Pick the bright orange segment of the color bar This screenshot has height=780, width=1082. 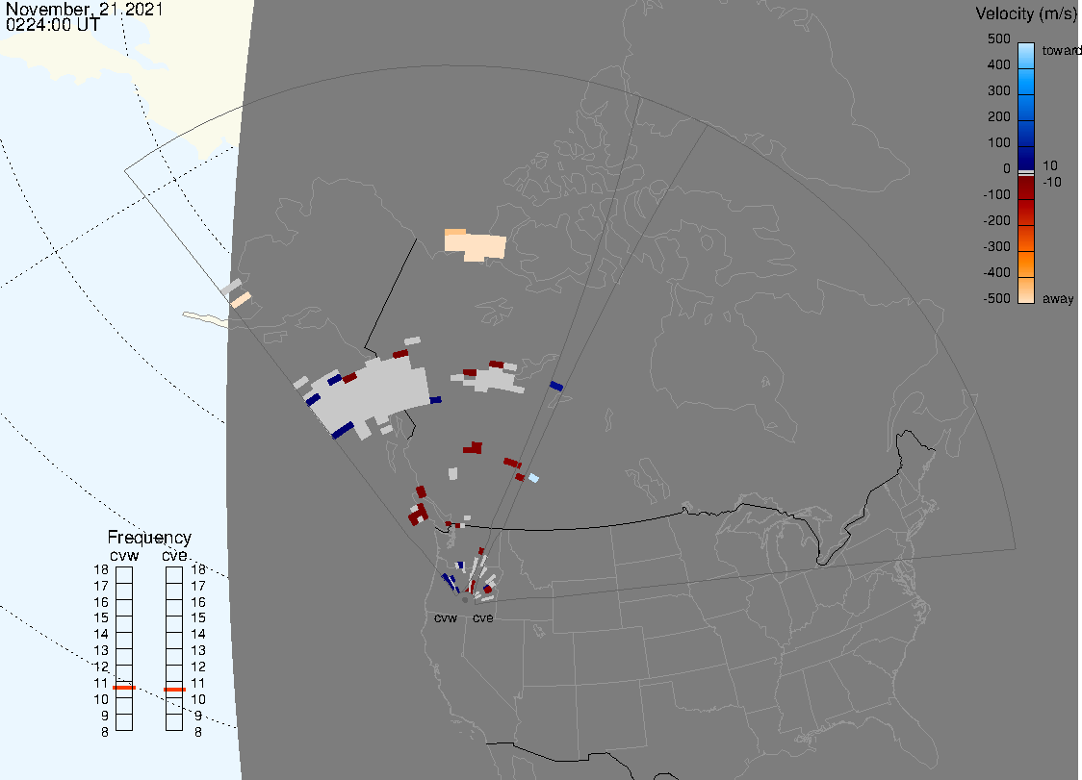[x=1026, y=264]
